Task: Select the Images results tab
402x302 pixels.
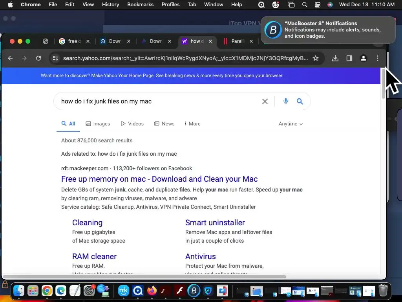Action: tap(98, 124)
